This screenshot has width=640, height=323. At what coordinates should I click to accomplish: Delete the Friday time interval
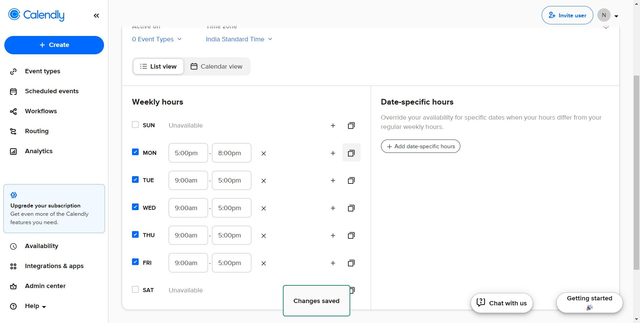tap(263, 263)
